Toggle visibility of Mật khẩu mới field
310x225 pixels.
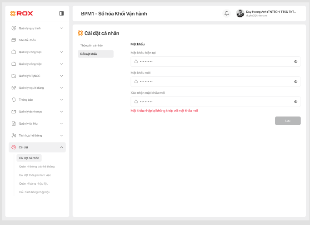click(295, 82)
